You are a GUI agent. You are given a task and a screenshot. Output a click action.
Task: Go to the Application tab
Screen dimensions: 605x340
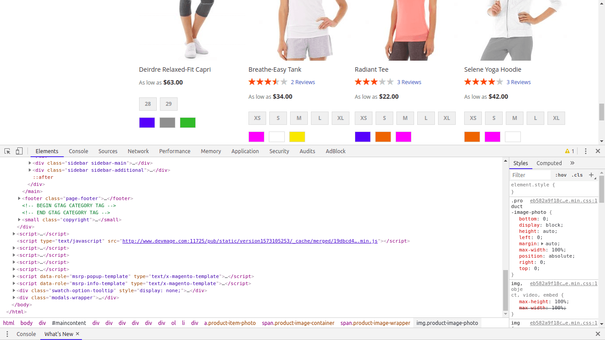tap(245, 151)
